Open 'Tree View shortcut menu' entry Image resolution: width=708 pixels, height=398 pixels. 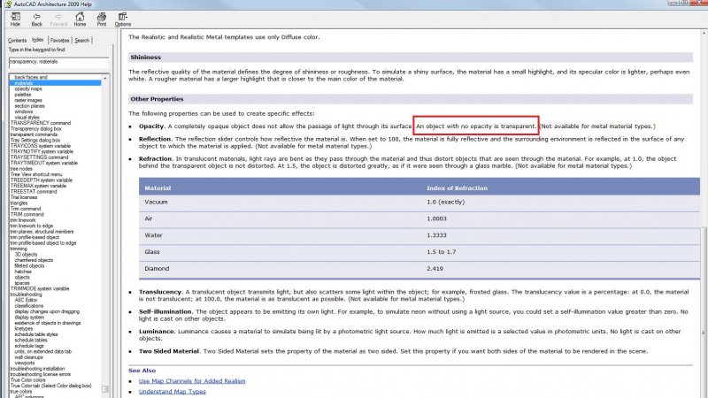[36, 174]
